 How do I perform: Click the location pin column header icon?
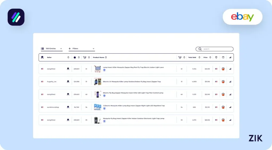click(x=216, y=57)
